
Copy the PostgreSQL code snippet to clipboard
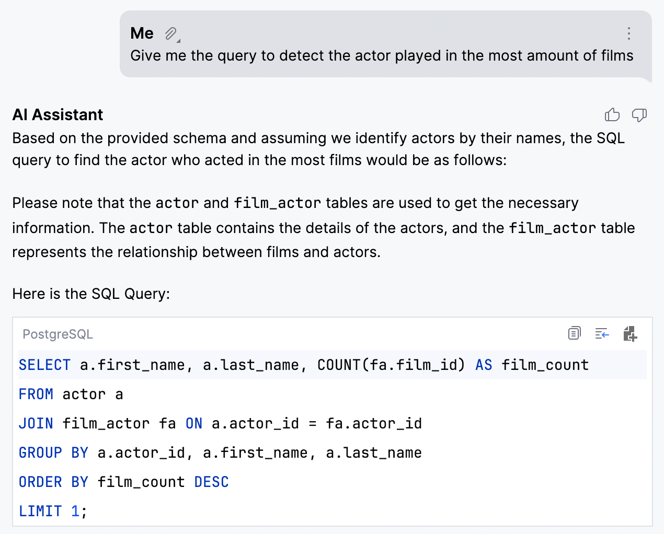pos(574,333)
